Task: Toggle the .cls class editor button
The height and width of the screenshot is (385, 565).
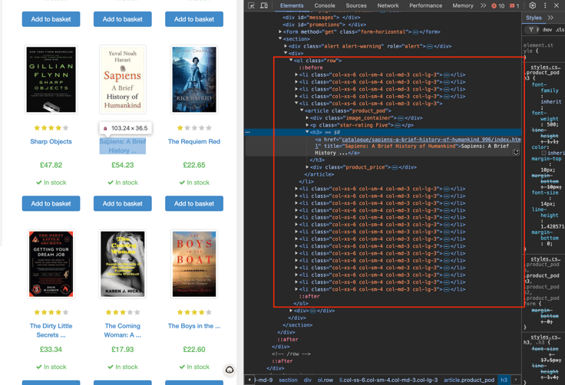Action: [x=560, y=30]
